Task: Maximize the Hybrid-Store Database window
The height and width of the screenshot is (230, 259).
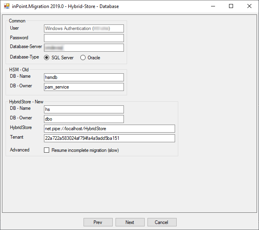Action: pyautogui.click(x=231, y=6)
